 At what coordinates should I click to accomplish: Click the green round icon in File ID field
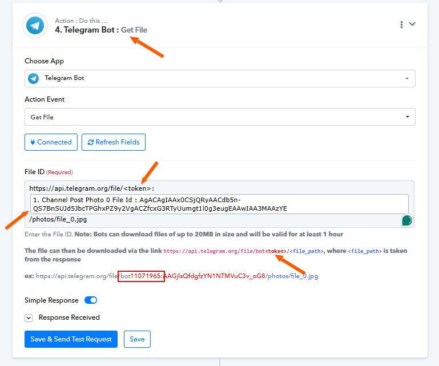[x=406, y=220]
